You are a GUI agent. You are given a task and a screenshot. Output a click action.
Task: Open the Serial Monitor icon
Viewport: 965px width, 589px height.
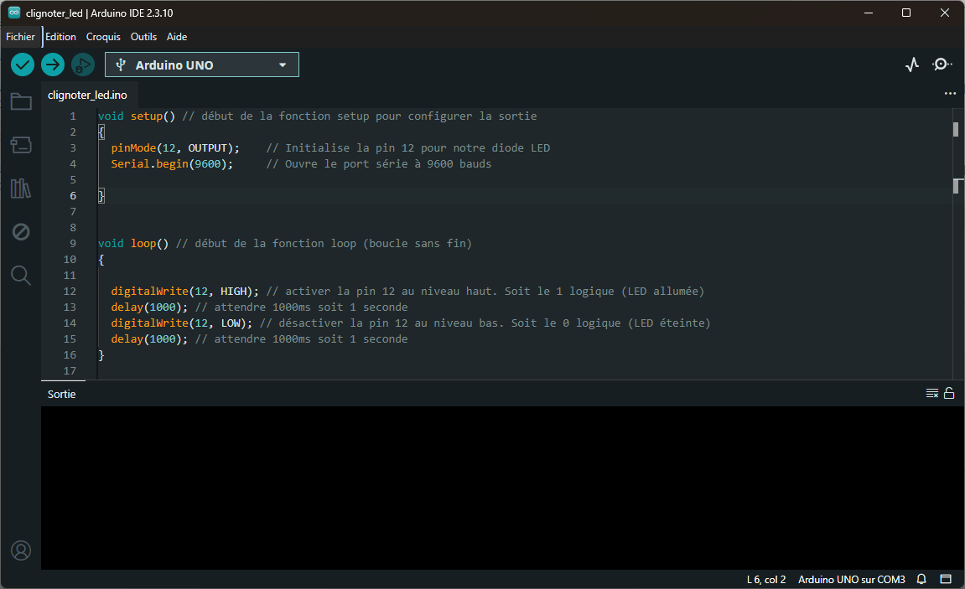pyautogui.click(x=942, y=65)
